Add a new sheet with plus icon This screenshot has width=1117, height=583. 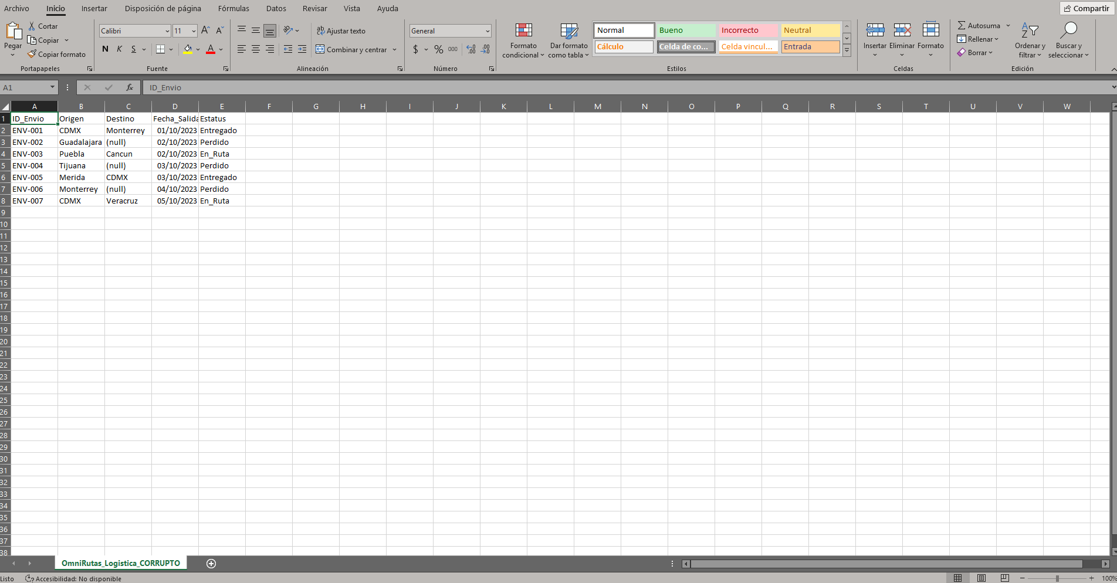coord(211,564)
